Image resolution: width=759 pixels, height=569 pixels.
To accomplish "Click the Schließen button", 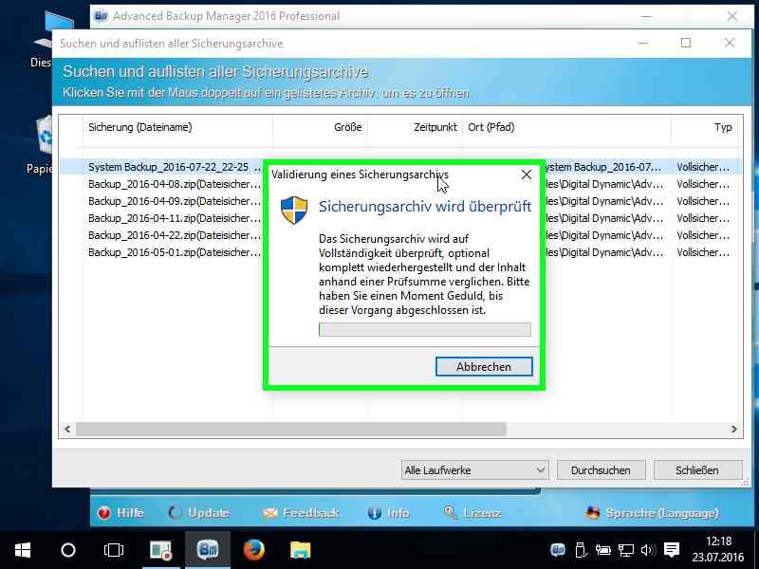I will pos(697,470).
